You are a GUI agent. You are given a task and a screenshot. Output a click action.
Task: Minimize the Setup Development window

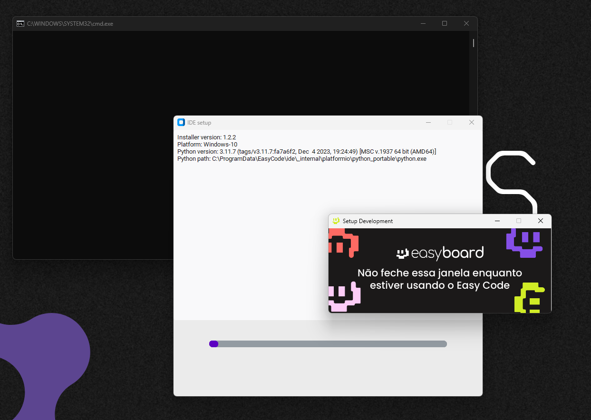coord(497,221)
